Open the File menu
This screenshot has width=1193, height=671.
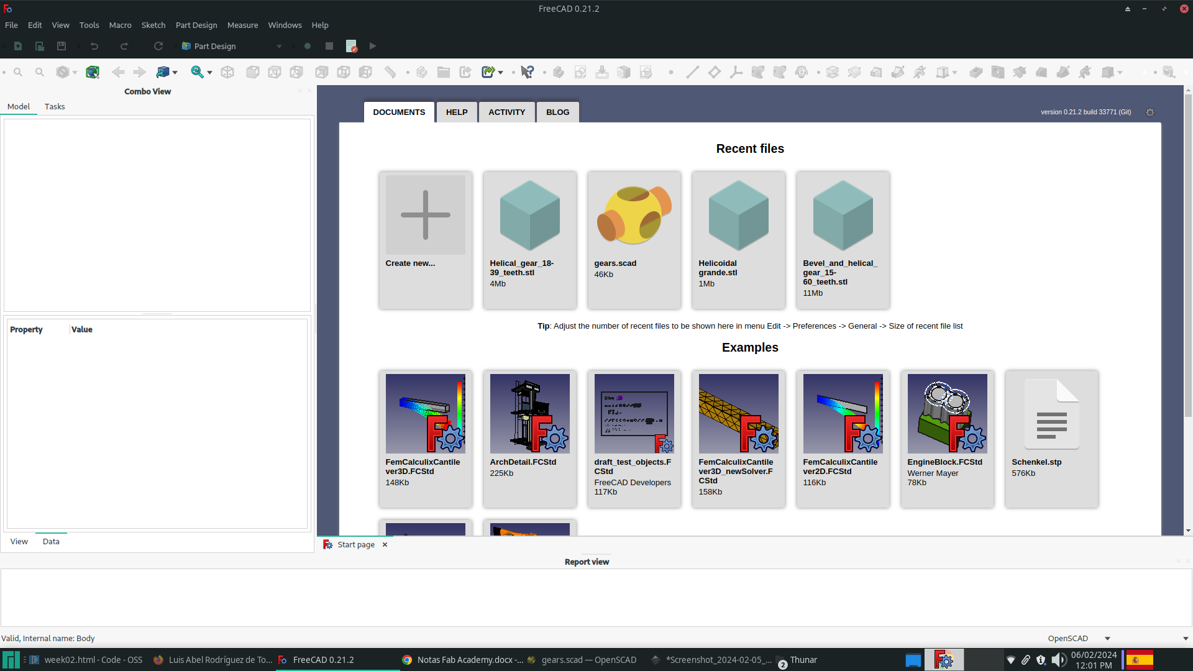click(11, 25)
